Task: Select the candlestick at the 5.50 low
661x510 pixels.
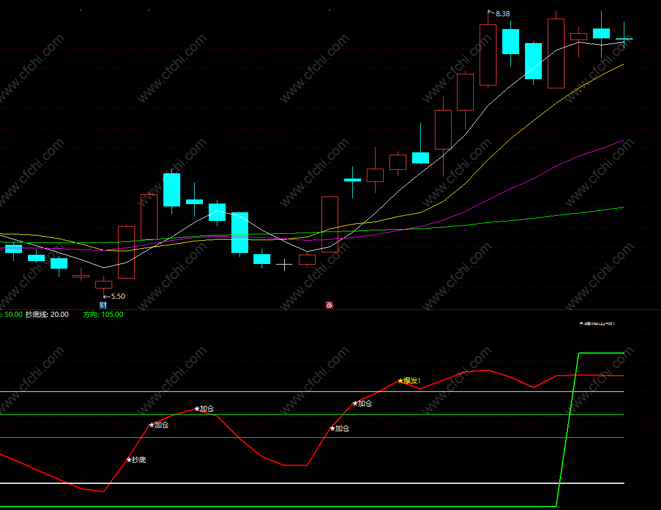Action: (103, 286)
